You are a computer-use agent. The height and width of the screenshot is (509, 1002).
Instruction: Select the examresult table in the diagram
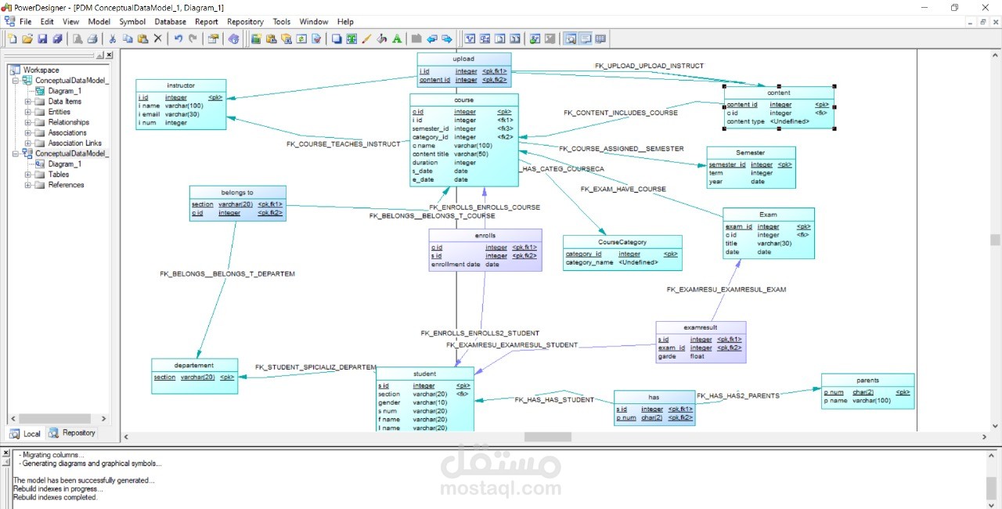(x=701, y=342)
